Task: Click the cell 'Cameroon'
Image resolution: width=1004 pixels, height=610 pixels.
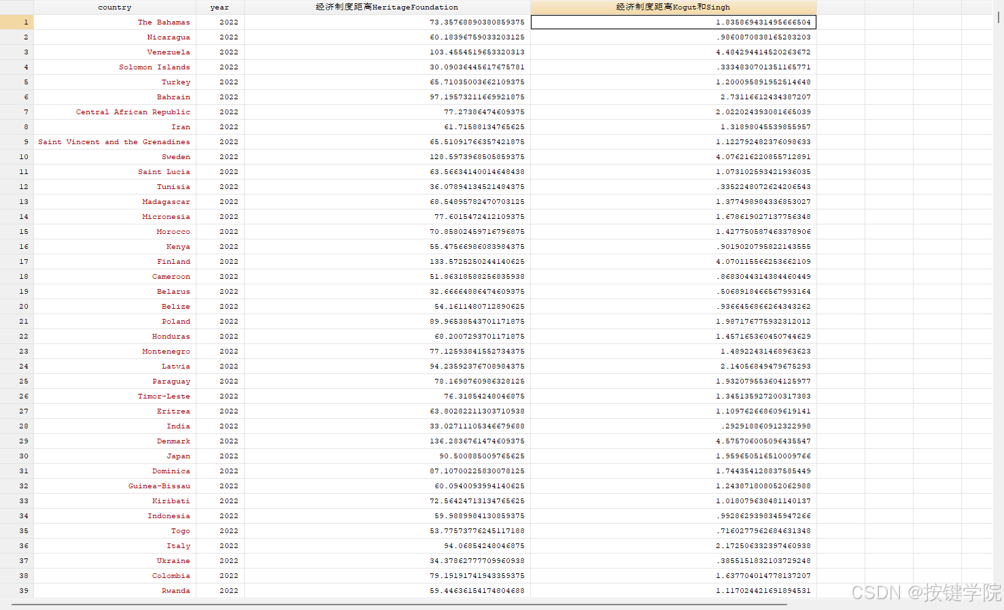Action: 115,277
